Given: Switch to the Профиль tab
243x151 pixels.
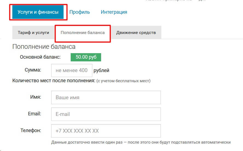Looking at the screenshot, I should pos(79,12).
